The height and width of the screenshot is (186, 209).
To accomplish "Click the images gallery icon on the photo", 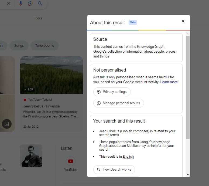I will (x=7, y=124).
